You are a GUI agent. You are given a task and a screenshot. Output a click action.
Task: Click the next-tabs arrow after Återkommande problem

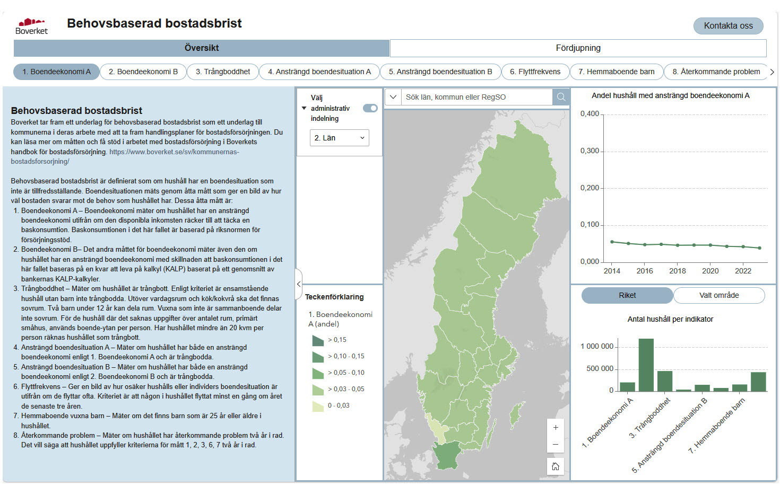(772, 72)
